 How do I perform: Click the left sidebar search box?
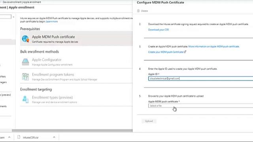(x=6, y=17)
